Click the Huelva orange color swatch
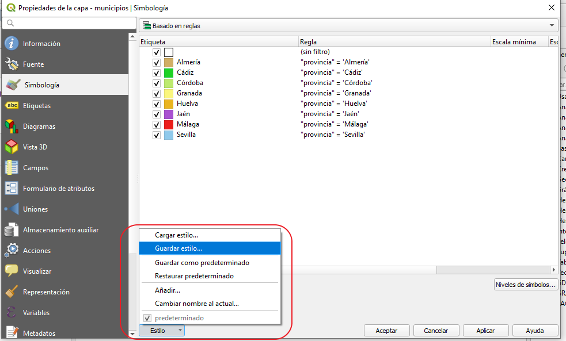This screenshot has height=341, width=566. 169,104
